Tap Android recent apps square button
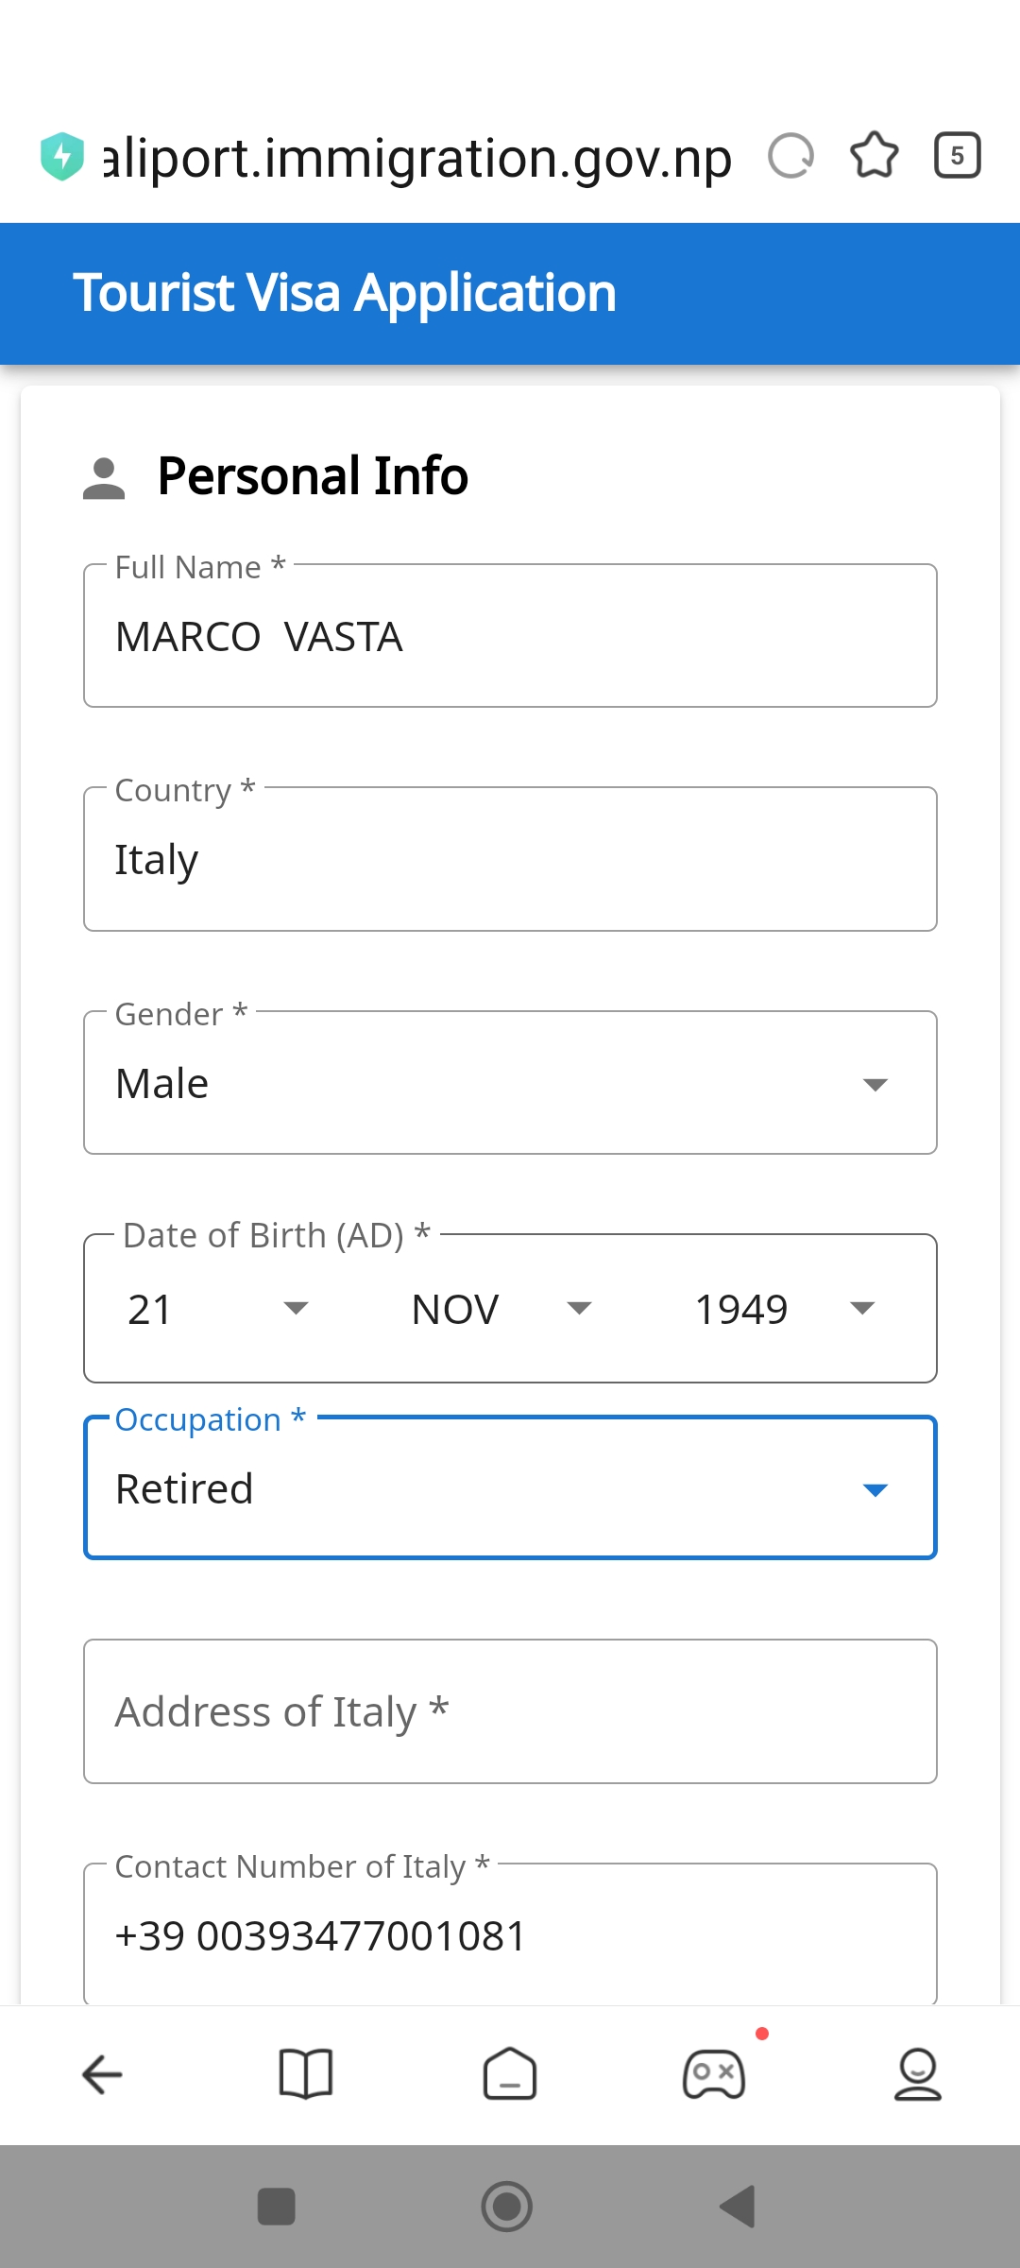 point(277,2207)
